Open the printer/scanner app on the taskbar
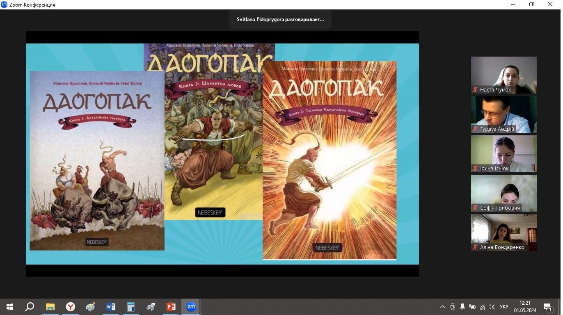Screen dimensions: 563x315 (x=151, y=306)
